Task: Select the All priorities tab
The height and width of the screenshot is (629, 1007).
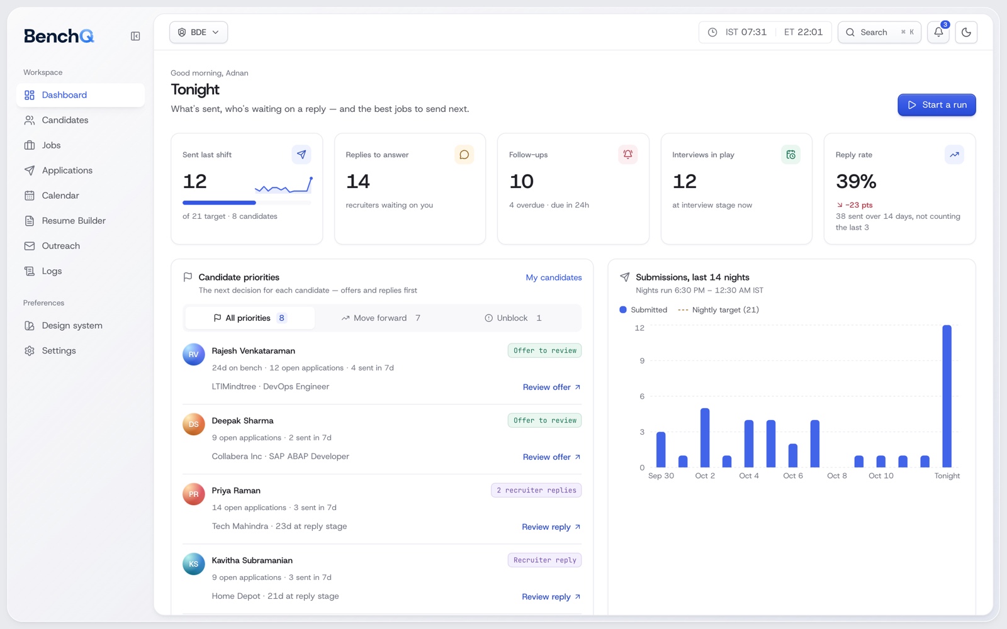Action: [x=250, y=318]
